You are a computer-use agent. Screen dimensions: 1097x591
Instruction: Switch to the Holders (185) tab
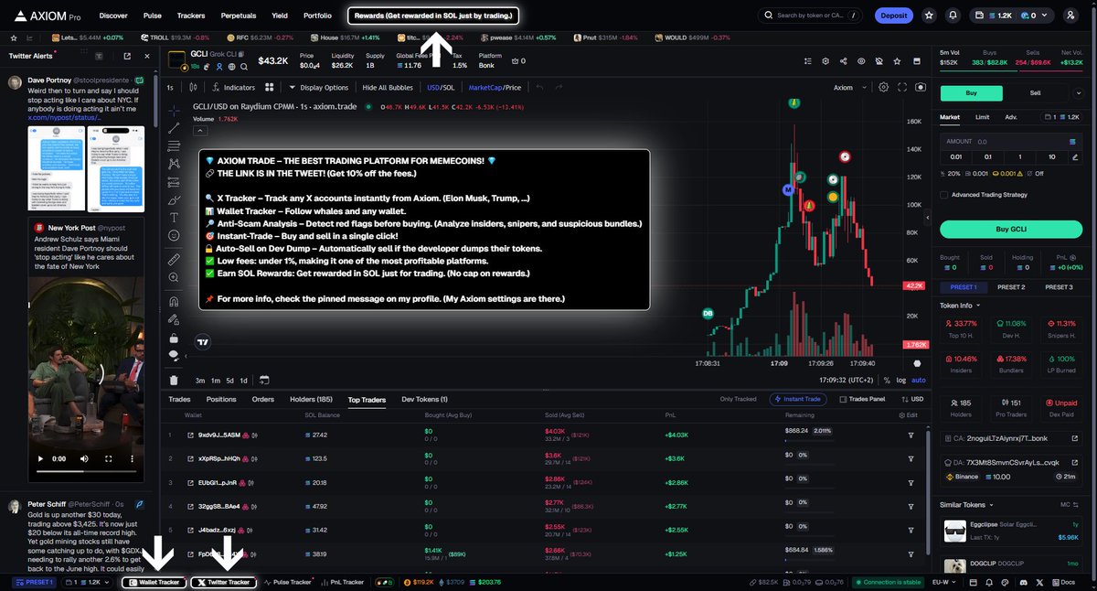point(311,399)
